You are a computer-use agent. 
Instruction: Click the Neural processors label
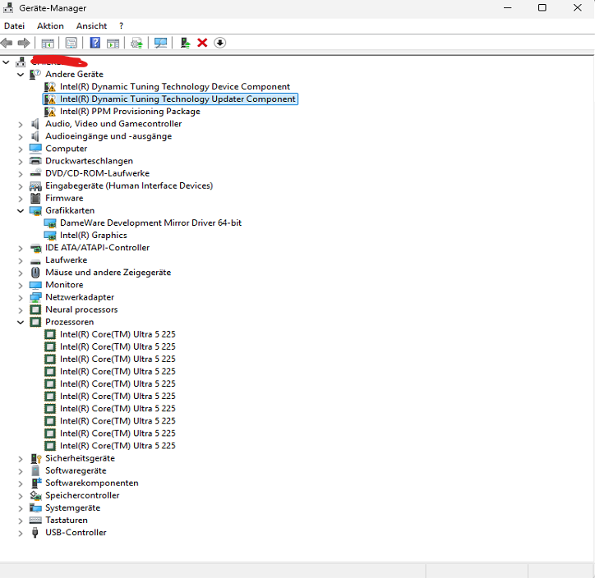coord(81,310)
